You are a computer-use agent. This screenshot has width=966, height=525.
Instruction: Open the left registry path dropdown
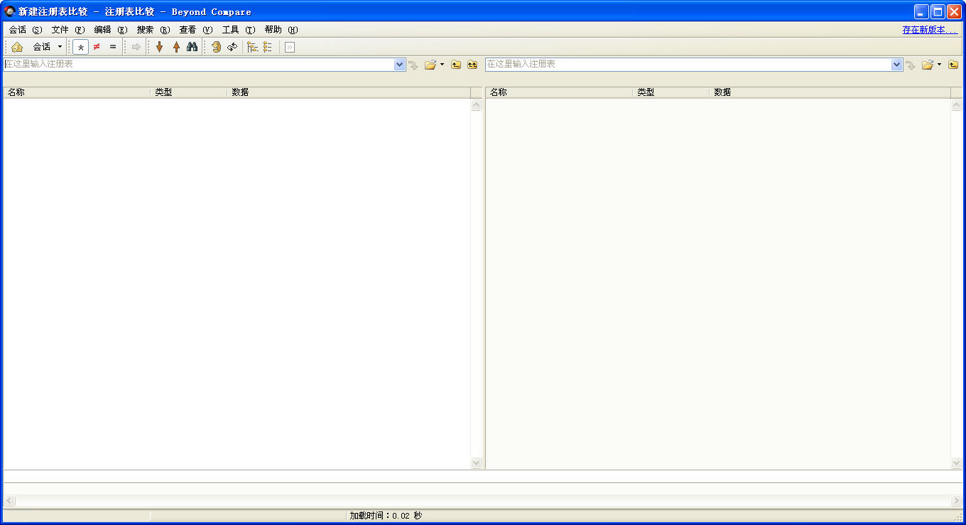399,65
